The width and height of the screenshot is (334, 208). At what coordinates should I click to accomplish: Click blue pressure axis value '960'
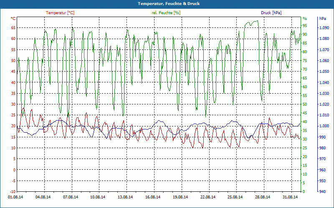point(323,170)
